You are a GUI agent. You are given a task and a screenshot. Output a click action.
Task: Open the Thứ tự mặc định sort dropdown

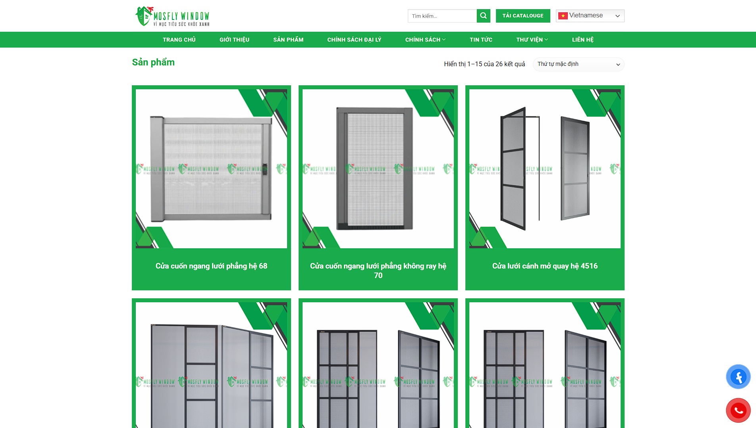(x=579, y=64)
